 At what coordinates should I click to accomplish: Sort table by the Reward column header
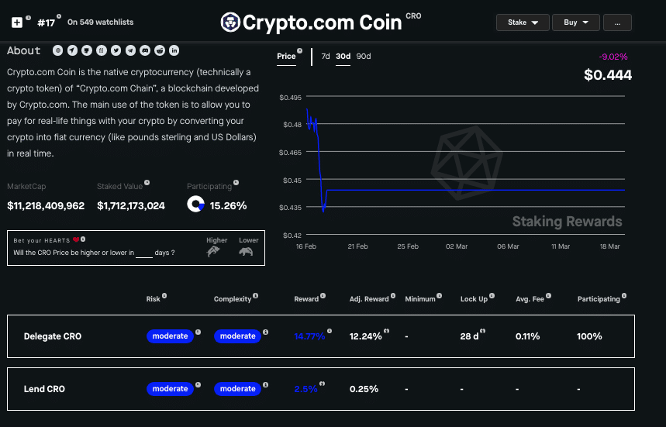[305, 299]
